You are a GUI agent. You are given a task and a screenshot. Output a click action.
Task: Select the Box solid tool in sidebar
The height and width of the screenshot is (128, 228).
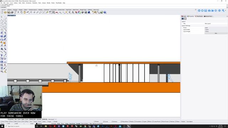point(2,36)
